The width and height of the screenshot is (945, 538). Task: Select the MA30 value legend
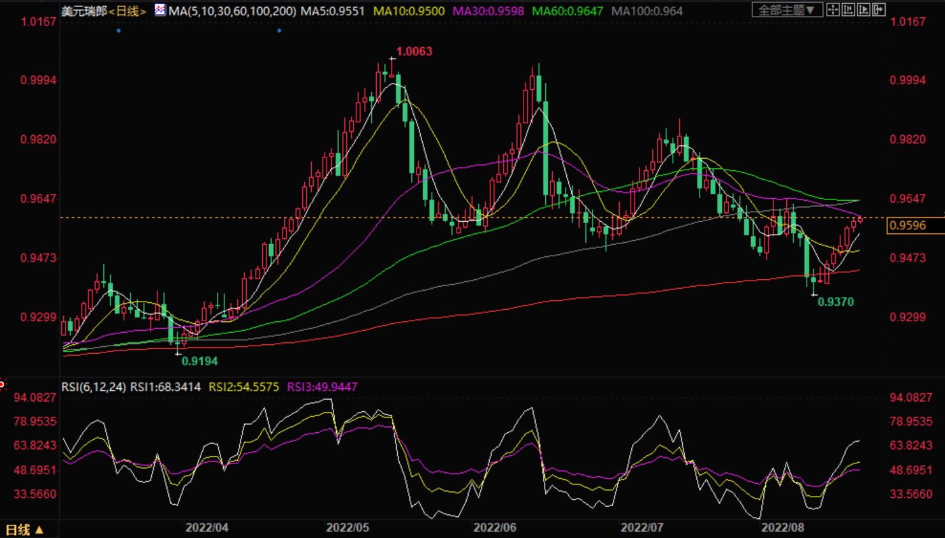[488, 11]
